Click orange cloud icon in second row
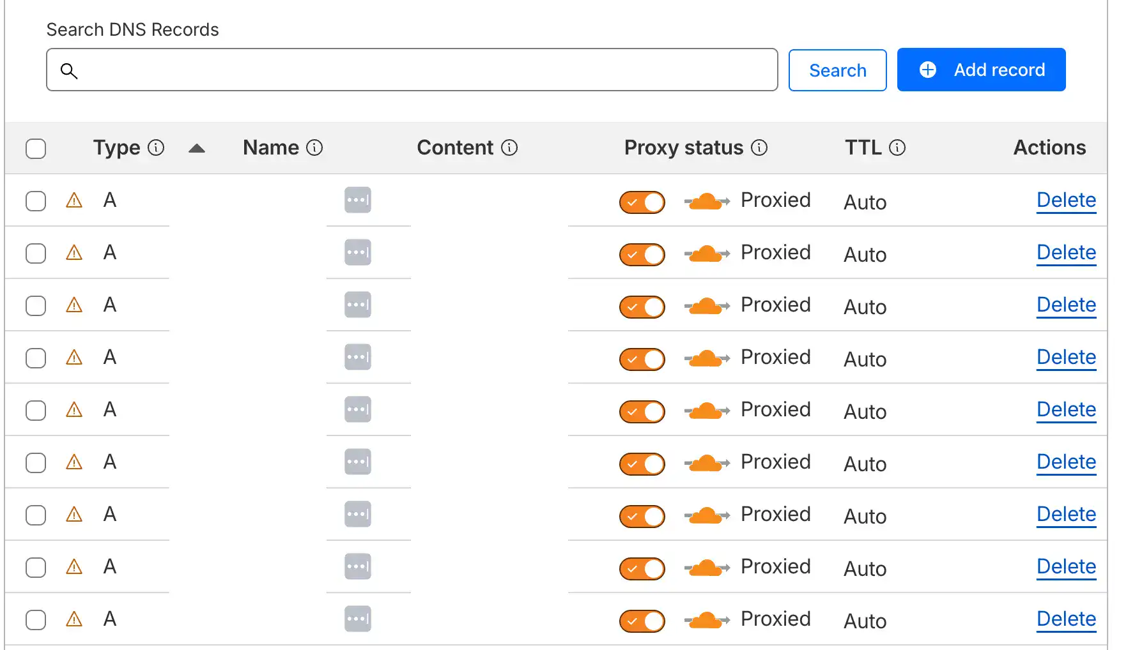This screenshot has height=650, width=1135. [707, 253]
